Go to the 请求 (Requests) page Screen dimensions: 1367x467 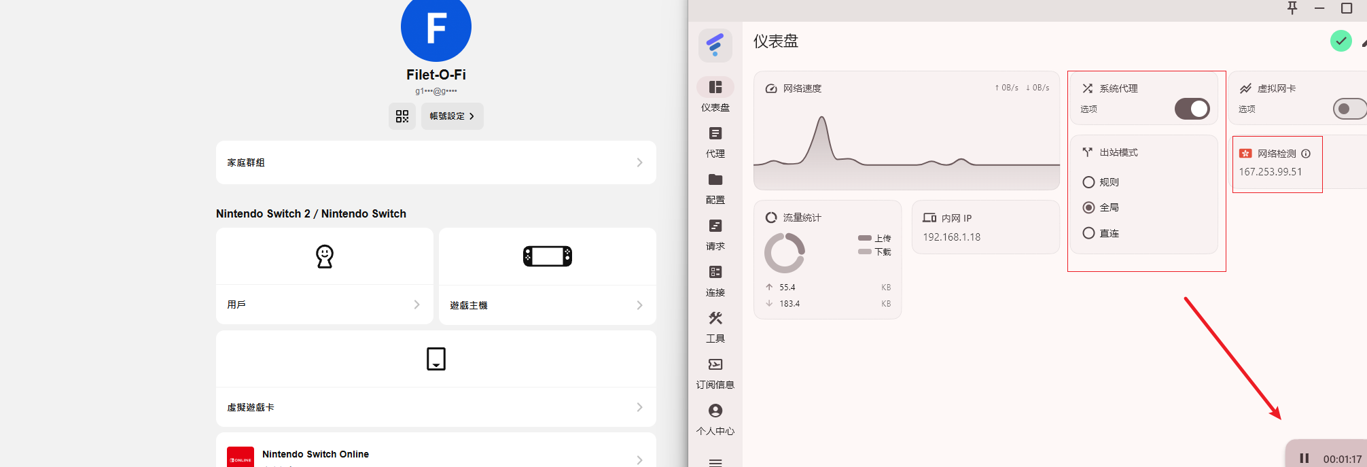715,234
